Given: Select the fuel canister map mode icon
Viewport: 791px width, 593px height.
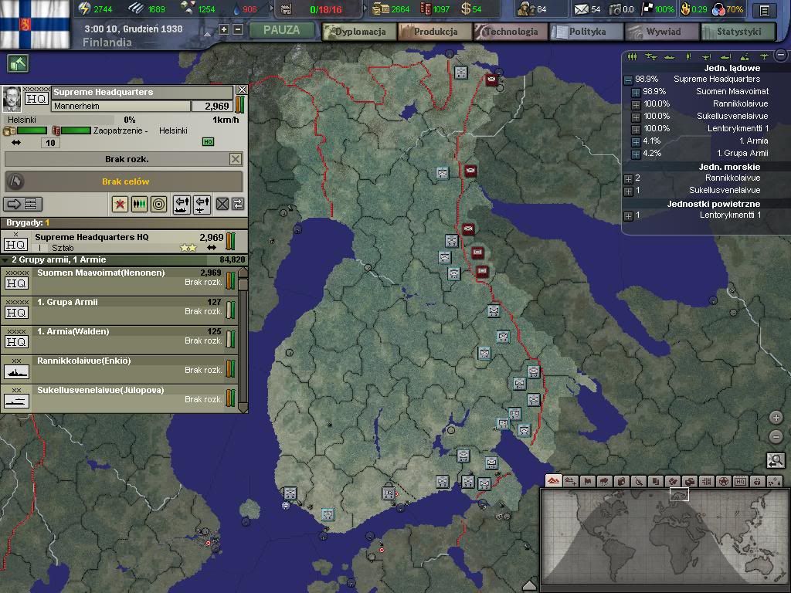Looking at the screenshot, I should [x=622, y=481].
